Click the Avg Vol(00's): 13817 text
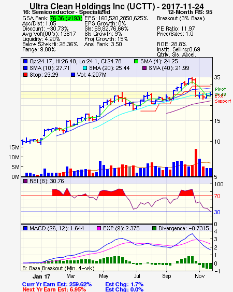The width and height of the screenshot is (233, 292). (49, 34)
